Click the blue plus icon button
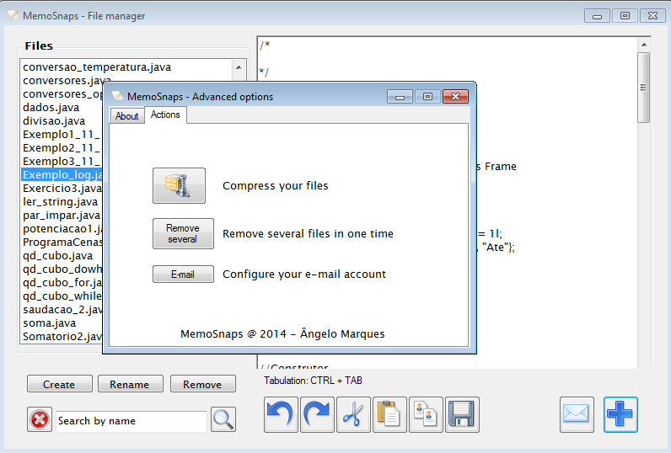 [620, 414]
